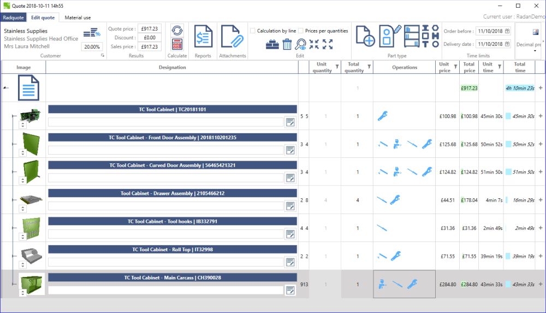
Task: Open the Reports icon
Action: [x=203, y=36]
